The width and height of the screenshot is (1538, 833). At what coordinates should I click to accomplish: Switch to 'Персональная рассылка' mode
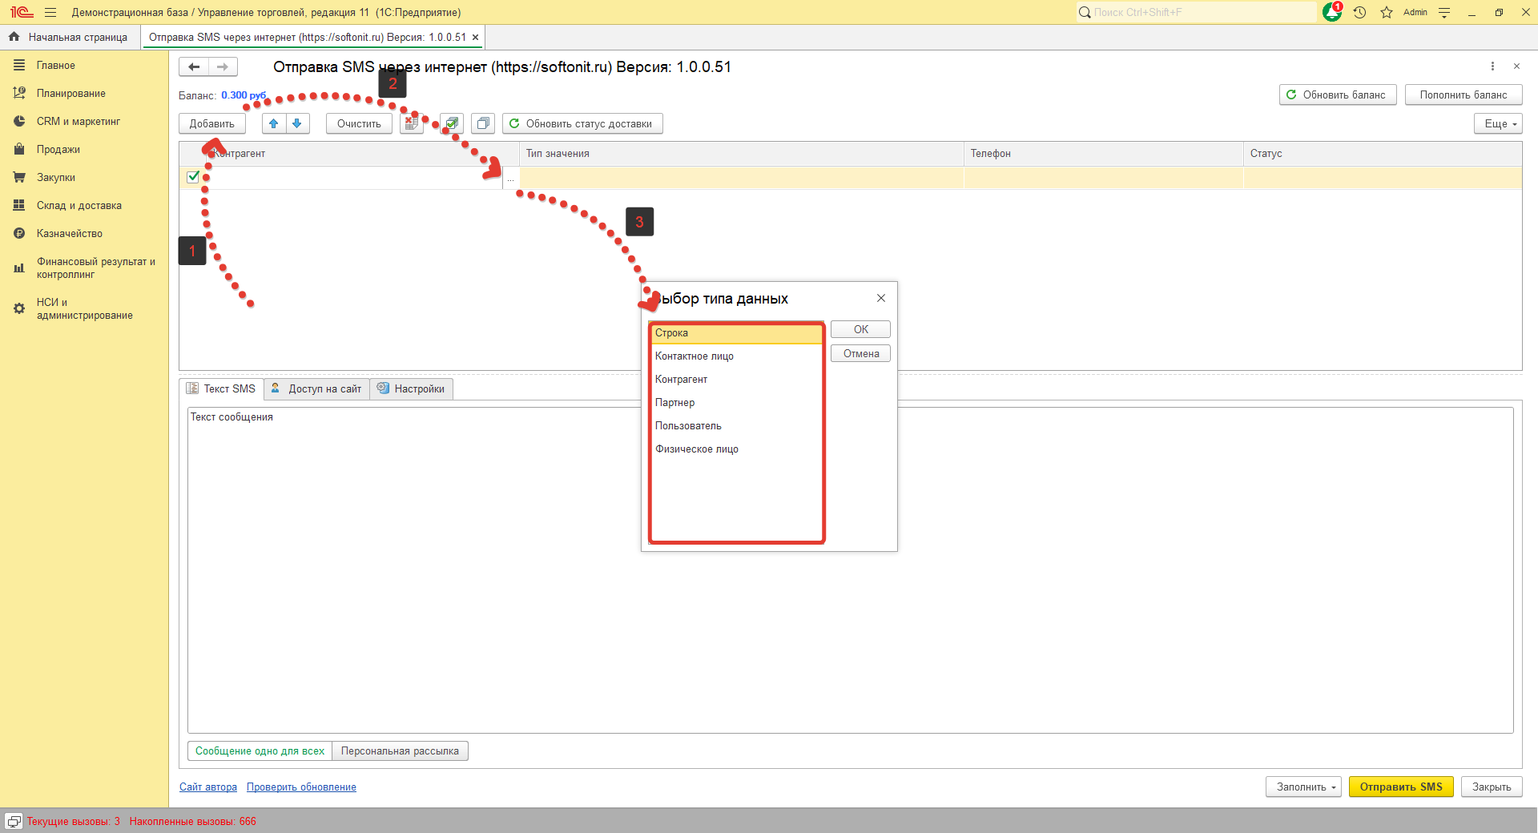click(400, 751)
